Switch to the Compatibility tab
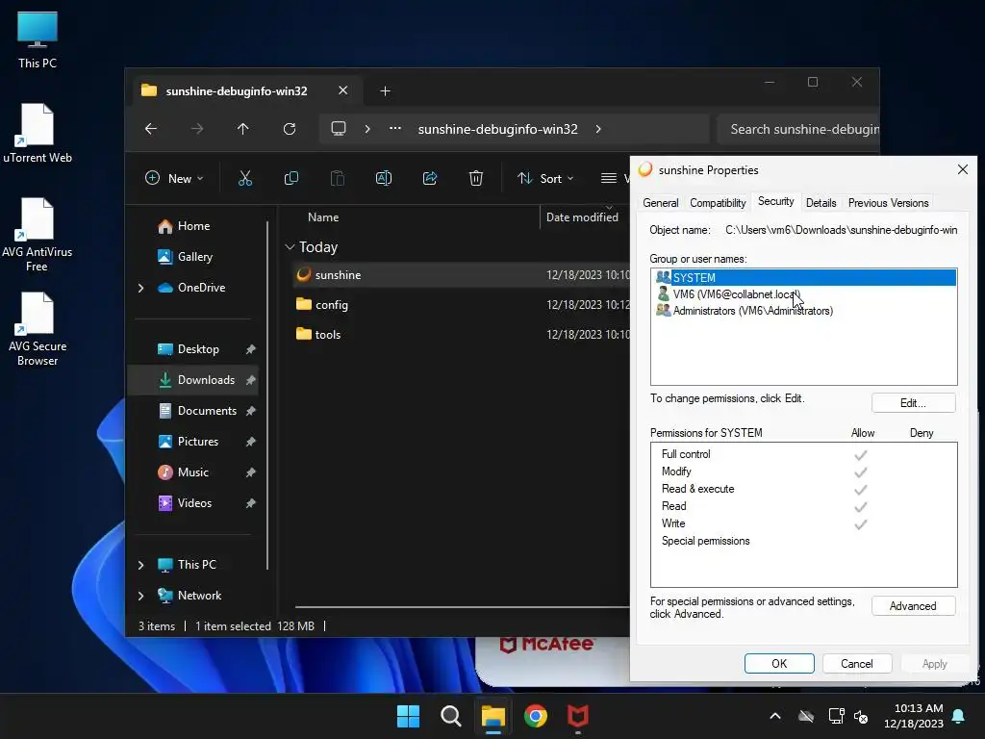 [718, 203]
